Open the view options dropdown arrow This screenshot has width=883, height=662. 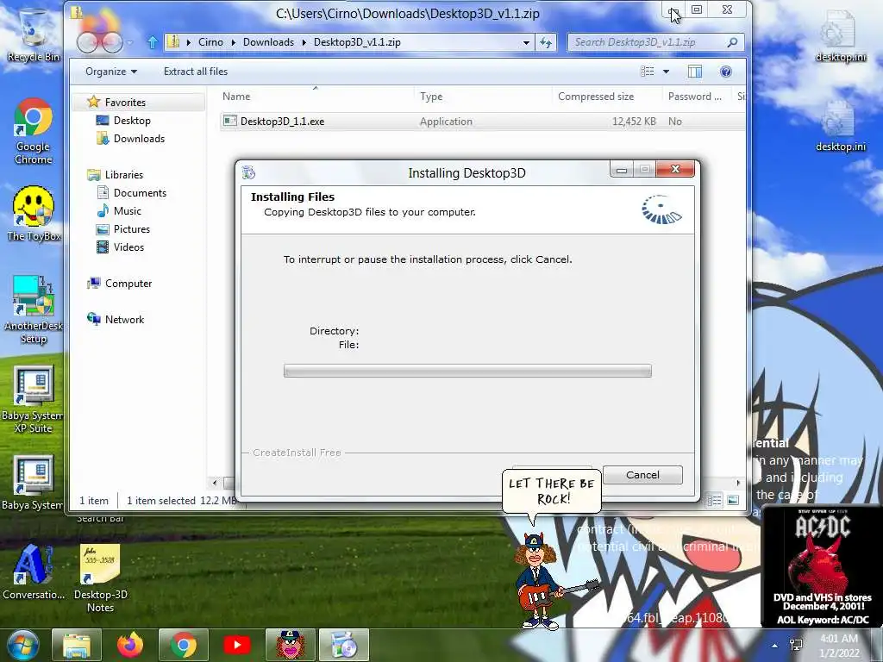coord(667,72)
